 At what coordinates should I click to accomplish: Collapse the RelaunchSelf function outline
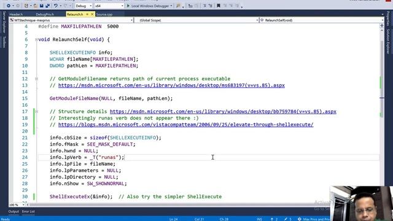(x=37, y=39)
